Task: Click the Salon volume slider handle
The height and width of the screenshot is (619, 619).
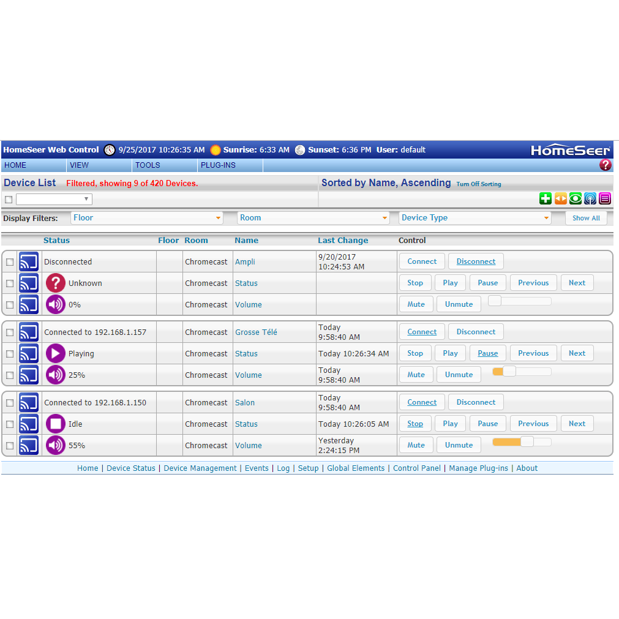Action: click(527, 442)
